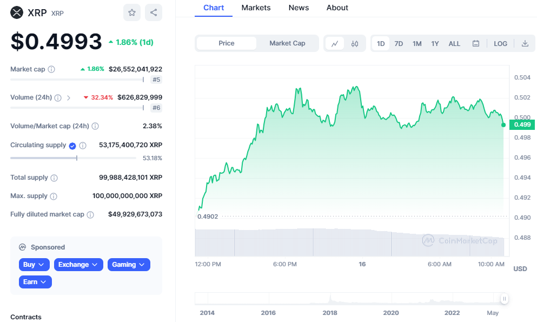Click the $49,929,673,073 diluted market cap
The width and height of the screenshot is (537, 322).
pos(135,214)
